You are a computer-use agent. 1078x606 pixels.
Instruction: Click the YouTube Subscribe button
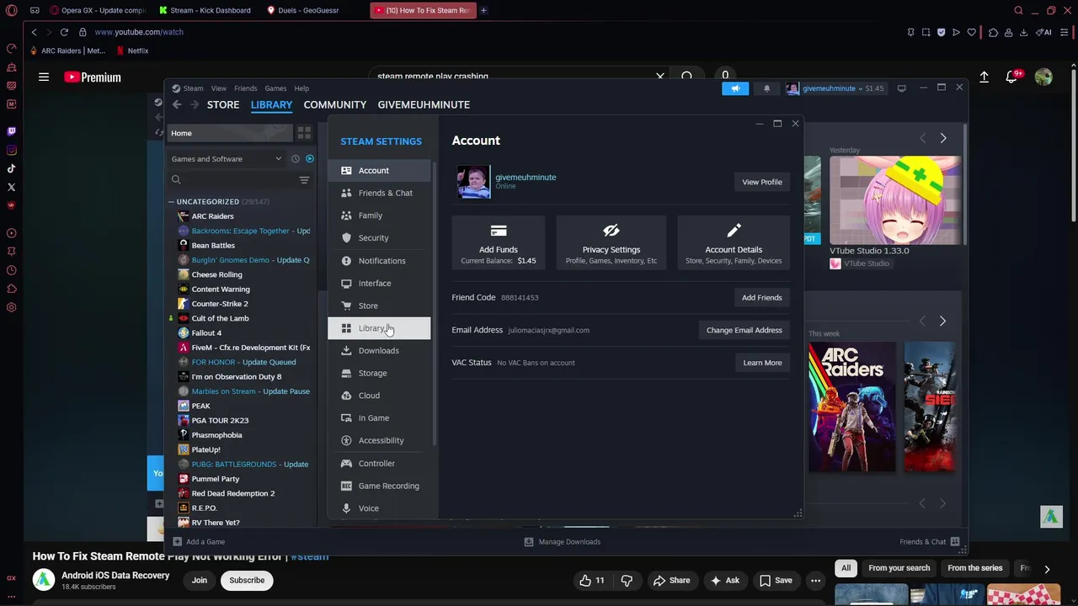pos(247,580)
